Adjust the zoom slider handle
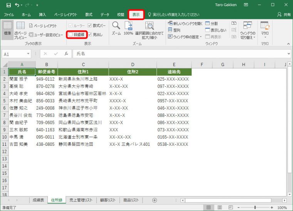The height and width of the screenshot is (211, 293). coord(255,208)
